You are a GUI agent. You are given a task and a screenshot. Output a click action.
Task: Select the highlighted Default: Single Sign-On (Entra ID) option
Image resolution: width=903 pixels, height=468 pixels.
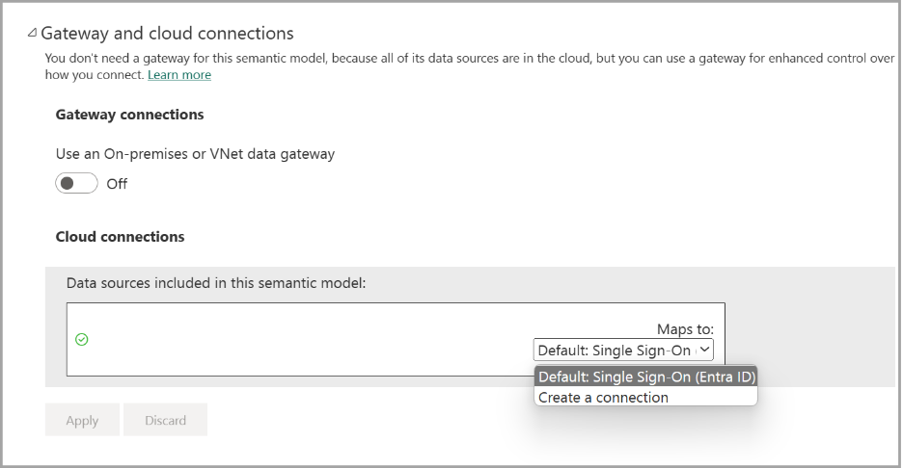646,377
